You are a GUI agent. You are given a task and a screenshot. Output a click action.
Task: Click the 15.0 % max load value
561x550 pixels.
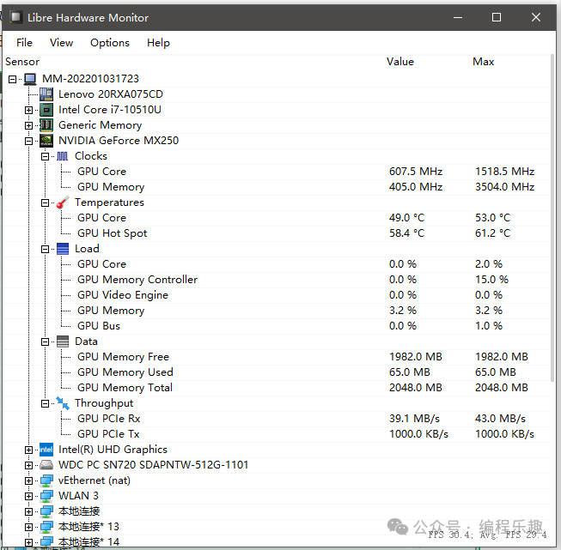pos(491,280)
